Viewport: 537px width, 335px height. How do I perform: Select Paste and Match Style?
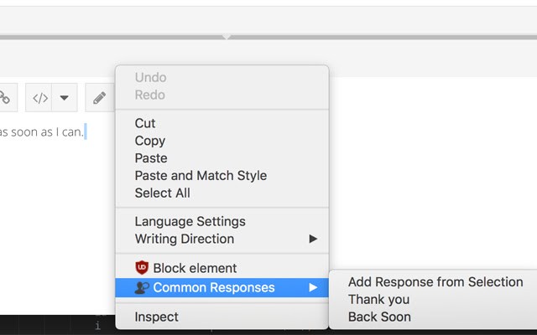[201, 176]
